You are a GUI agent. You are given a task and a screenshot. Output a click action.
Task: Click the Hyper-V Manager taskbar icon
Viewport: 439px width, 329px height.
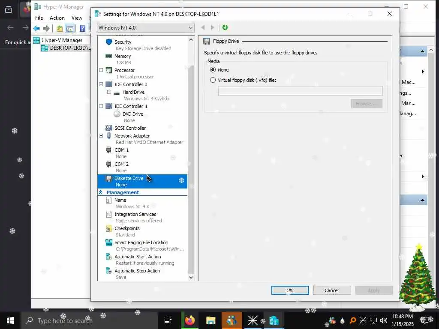coord(274,320)
